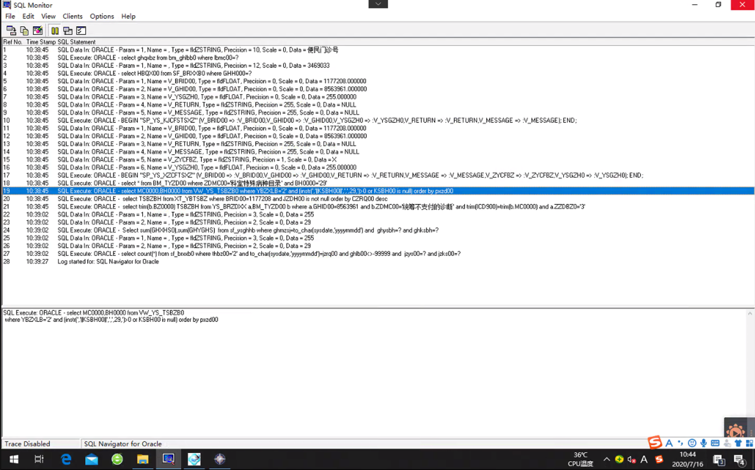Open the clock showing 10:44
This screenshot has width=755, height=470.
click(x=687, y=459)
